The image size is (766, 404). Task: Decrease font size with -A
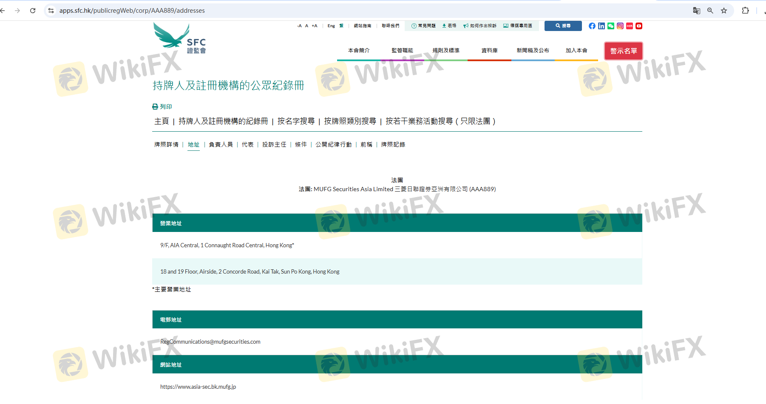point(299,26)
